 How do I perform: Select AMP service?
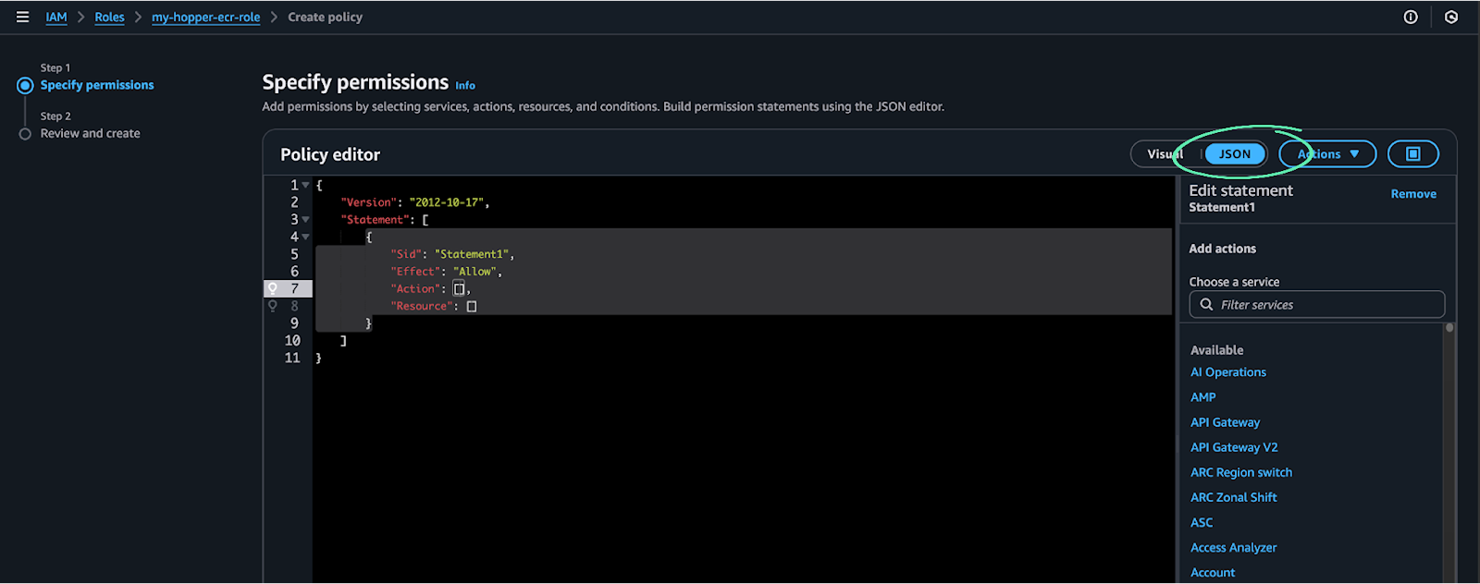point(1203,397)
